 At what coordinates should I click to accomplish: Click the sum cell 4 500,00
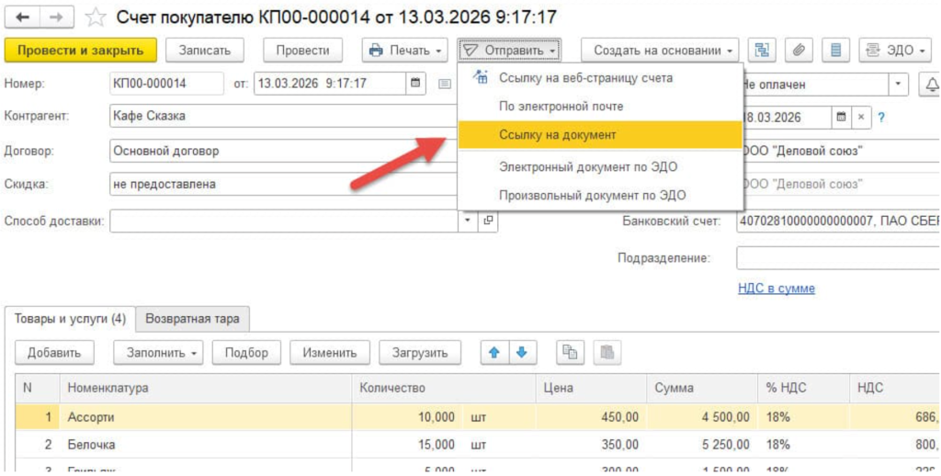702,417
